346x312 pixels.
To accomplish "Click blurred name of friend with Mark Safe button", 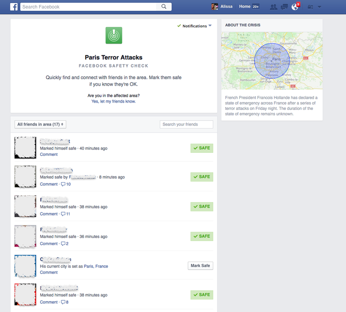I will pos(55,259).
